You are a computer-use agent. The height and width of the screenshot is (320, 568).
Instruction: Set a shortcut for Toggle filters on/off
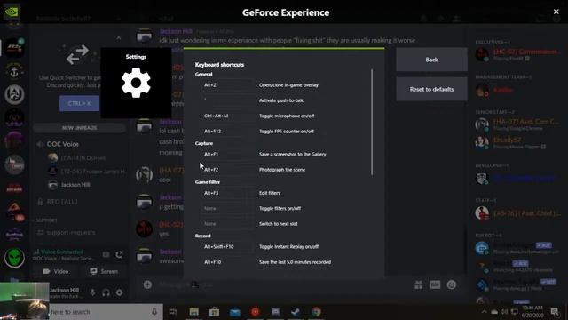tap(227, 209)
